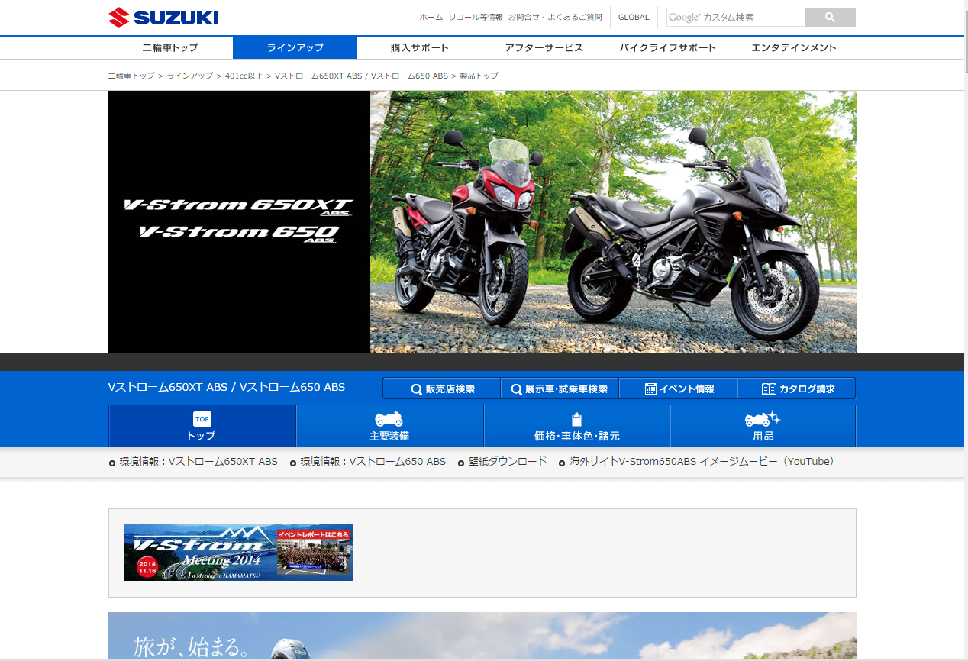This screenshot has height=661, width=968.
Task: Open the お問合せ・よくあるご質問 link
Action: 555,17
